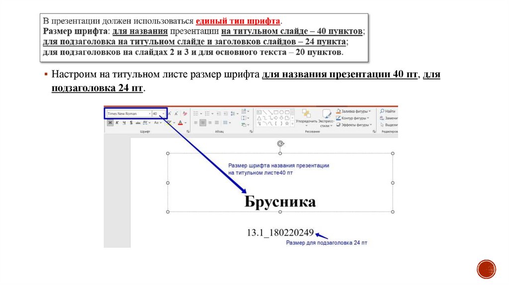Select Rectangle shape in gallery
Image resolution: width=509 pixels, height=285 pixels.
276,112
